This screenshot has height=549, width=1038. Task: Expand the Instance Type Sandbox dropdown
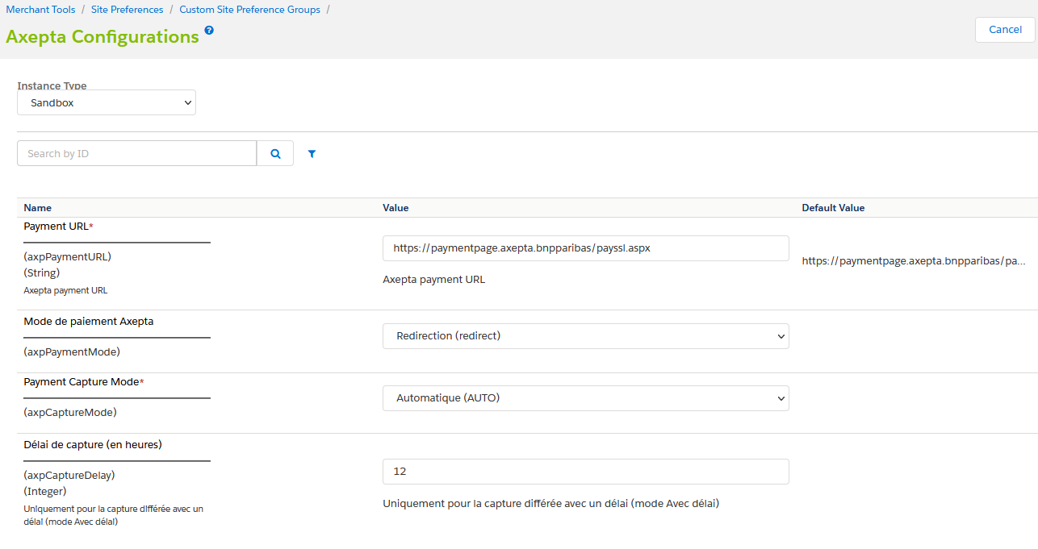[x=107, y=103]
